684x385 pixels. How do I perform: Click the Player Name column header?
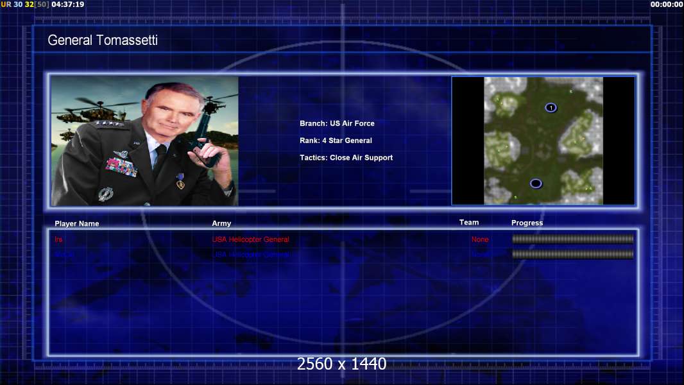[77, 224]
